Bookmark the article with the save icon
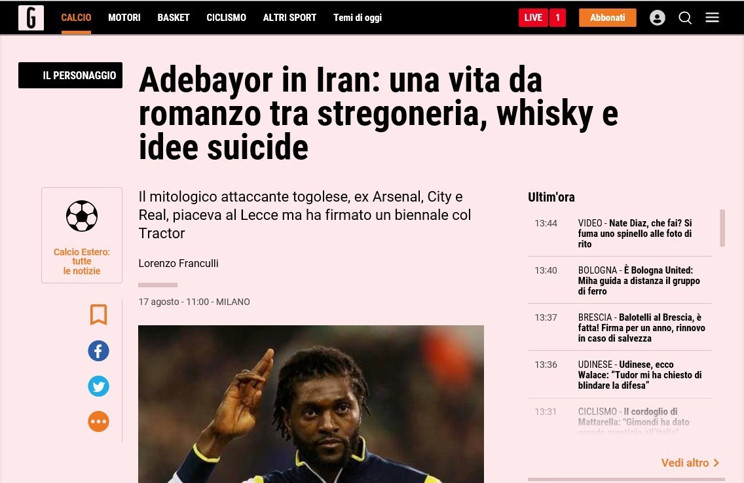Viewport: 744px width, 483px height. point(99,315)
